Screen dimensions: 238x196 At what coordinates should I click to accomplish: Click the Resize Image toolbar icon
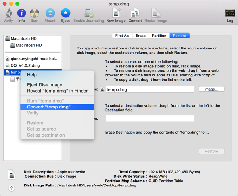pyautogui.click(x=156, y=13)
